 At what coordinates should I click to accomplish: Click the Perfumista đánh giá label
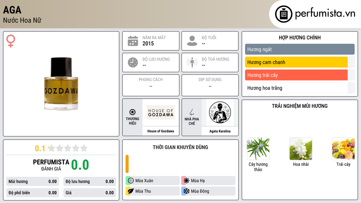tap(51, 165)
